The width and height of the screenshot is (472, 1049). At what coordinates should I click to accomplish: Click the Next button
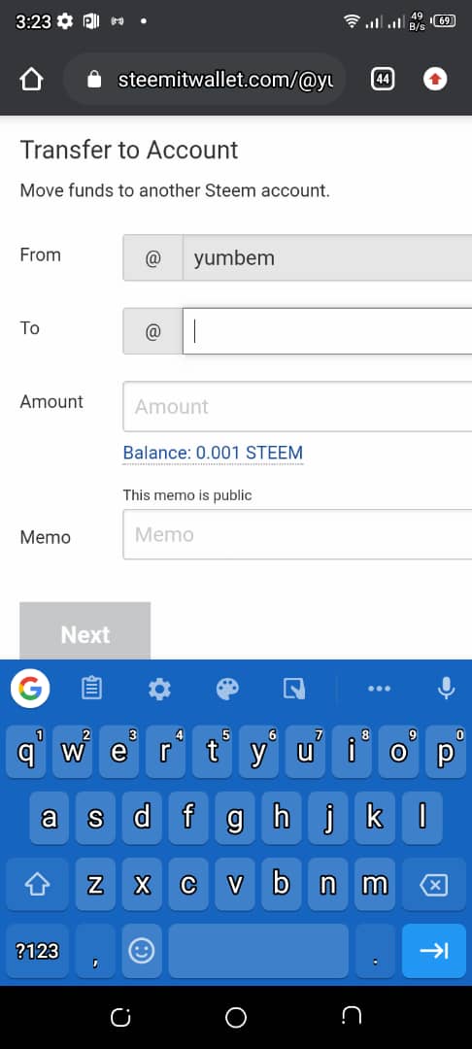(x=84, y=631)
